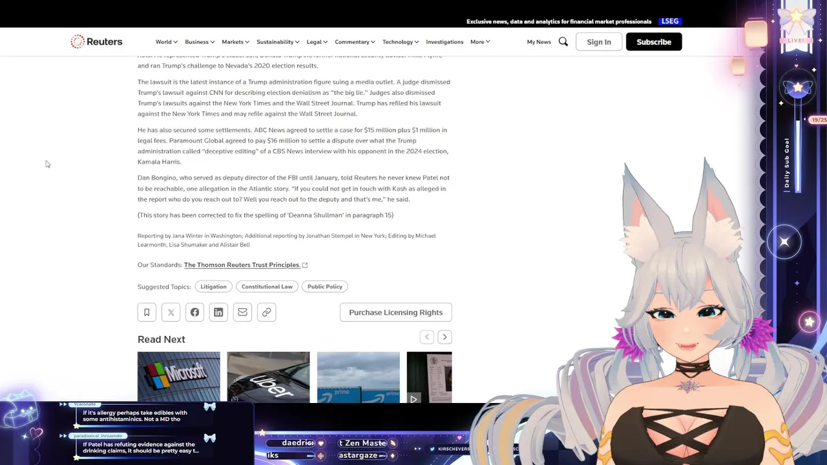Screen dimensions: 827x465
Task: Go to previous Read Next arrow
Action: click(x=426, y=337)
